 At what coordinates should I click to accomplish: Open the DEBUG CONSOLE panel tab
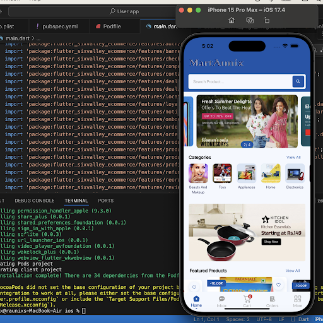35,201
